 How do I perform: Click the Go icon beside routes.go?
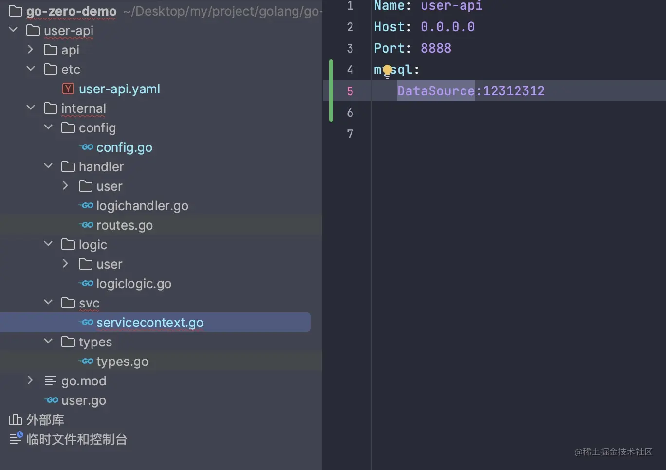(x=86, y=225)
